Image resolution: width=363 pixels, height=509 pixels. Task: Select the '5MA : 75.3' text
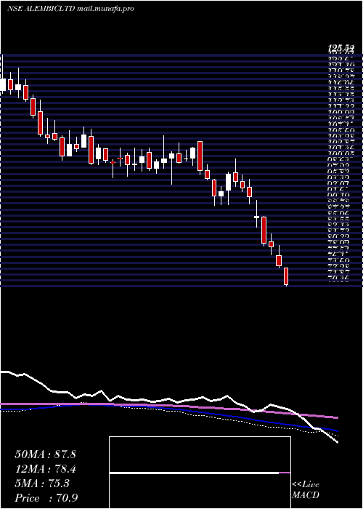click(42, 484)
